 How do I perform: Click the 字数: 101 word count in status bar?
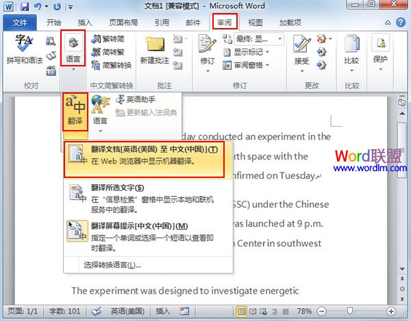pyautogui.click(x=64, y=311)
